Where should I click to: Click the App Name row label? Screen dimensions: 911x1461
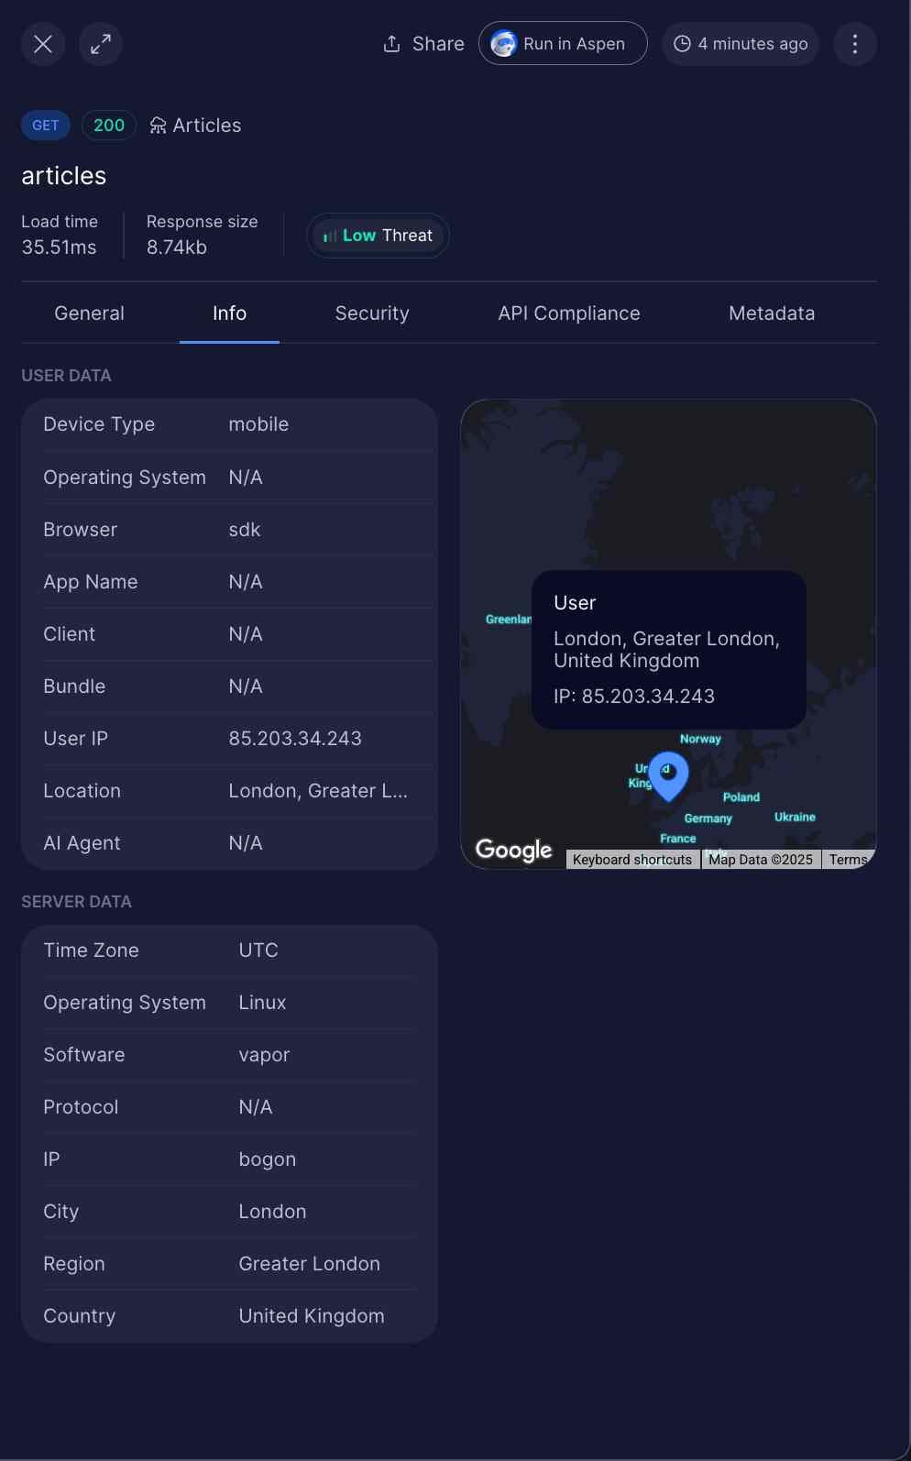pyautogui.click(x=91, y=582)
